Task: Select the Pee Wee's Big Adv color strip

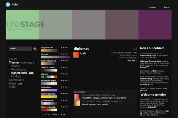Action: tap(49, 97)
